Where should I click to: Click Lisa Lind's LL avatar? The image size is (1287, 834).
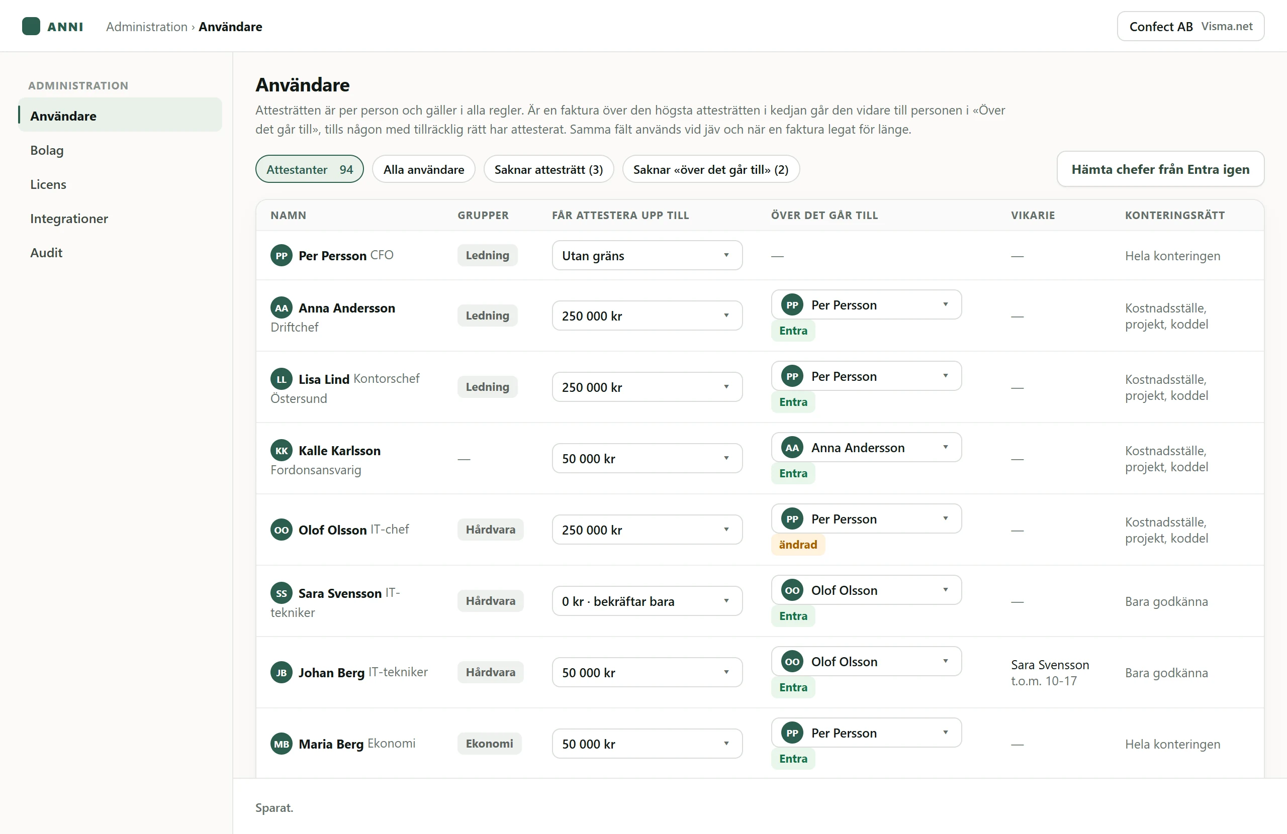tap(281, 379)
